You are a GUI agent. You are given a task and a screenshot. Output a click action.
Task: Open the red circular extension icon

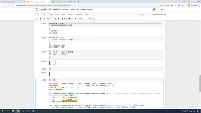coord(179,6)
